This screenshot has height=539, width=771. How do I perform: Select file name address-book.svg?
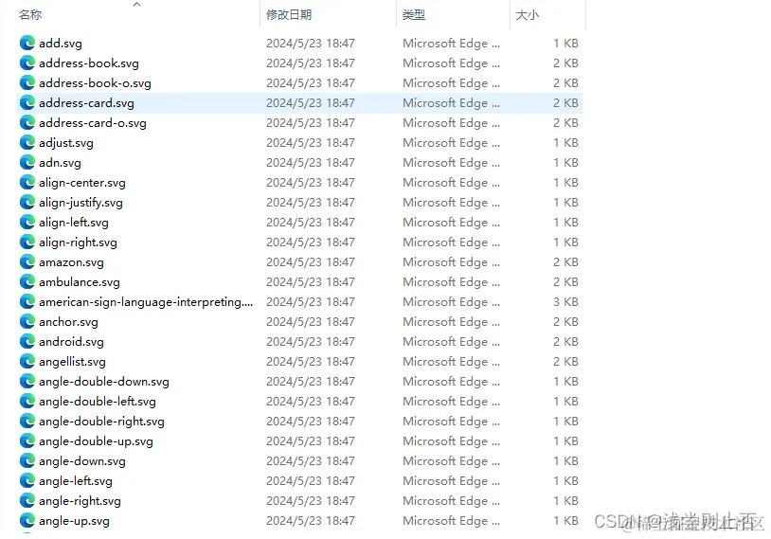[89, 63]
